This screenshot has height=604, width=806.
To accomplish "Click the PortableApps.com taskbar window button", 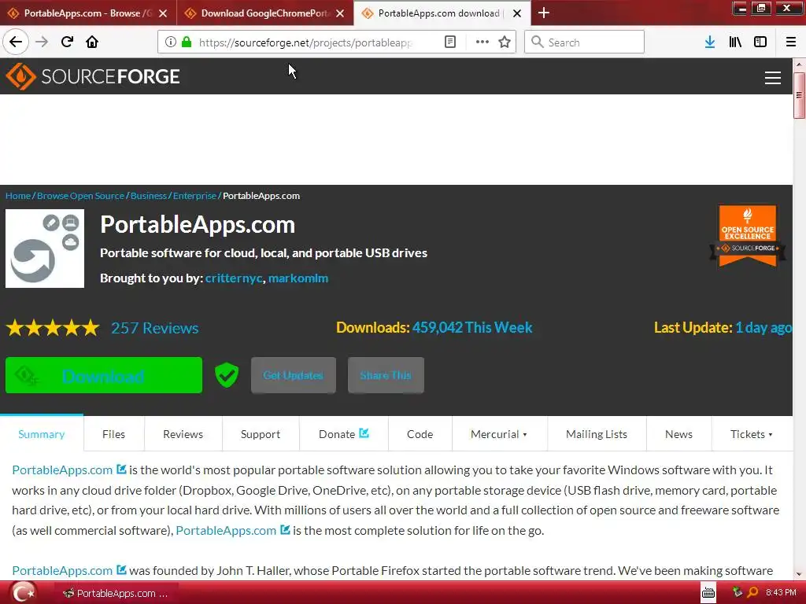I will click(116, 593).
